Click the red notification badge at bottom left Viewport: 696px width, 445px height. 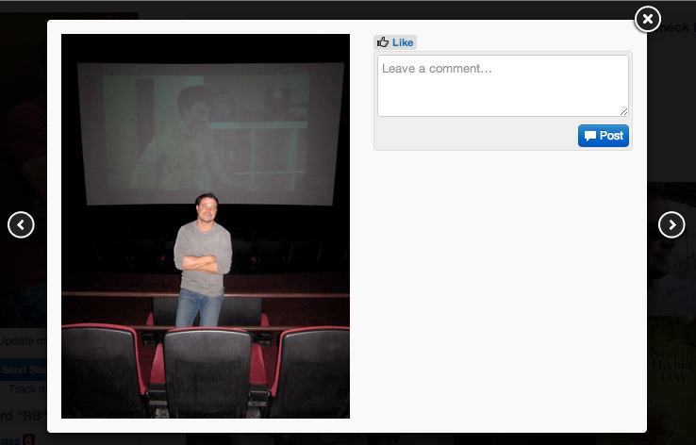click(28, 439)
